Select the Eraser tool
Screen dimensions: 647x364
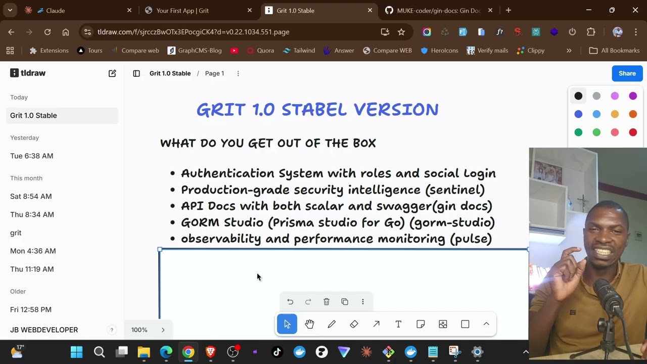pyautogui.click(x=354, y=324)
